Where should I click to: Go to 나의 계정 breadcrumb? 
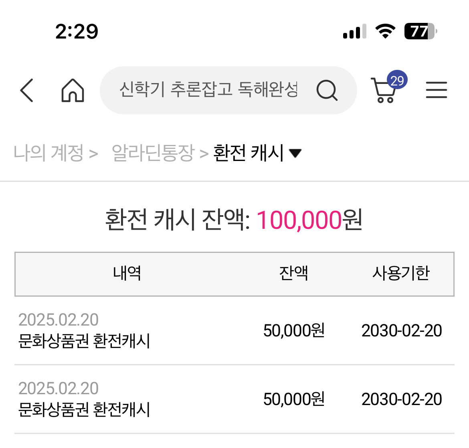(49, 153)
